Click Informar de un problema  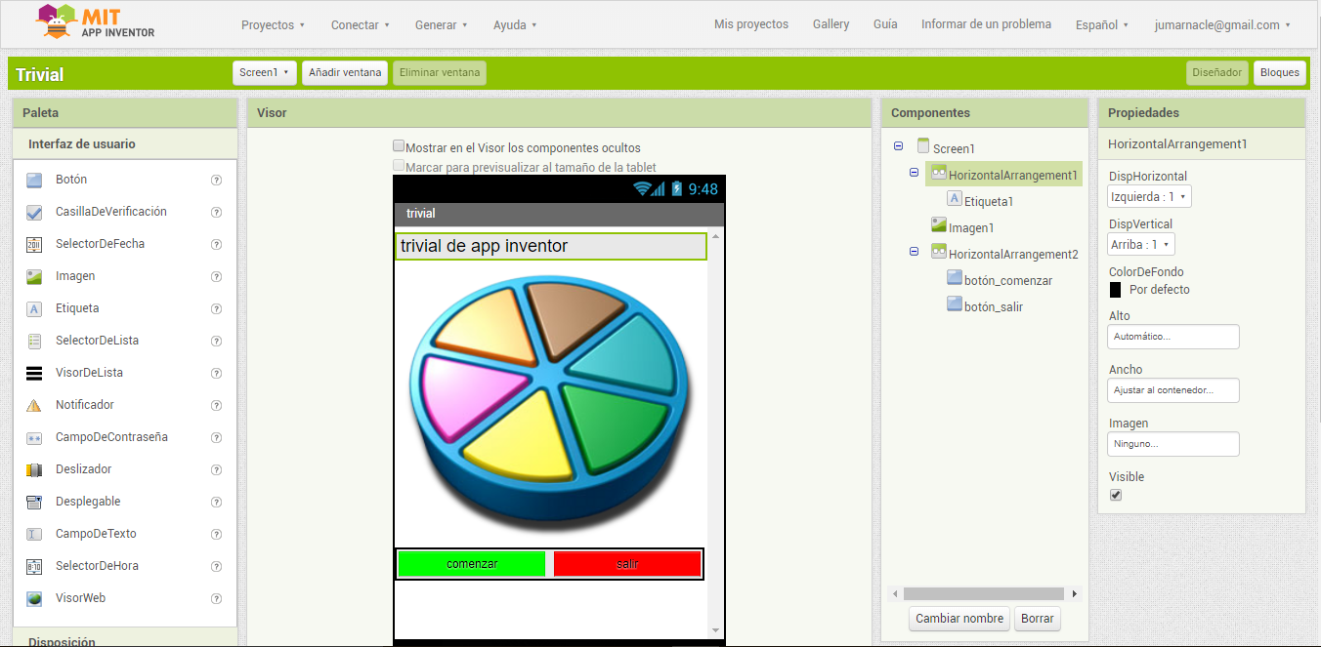click(x=986, y=24)
